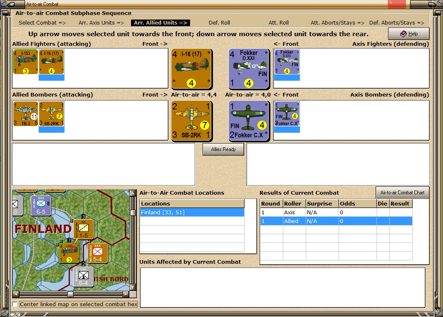Click the Result column header

[401, 203]
